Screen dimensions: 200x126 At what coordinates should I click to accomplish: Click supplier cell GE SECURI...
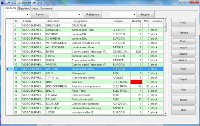[x=121, y=52]
